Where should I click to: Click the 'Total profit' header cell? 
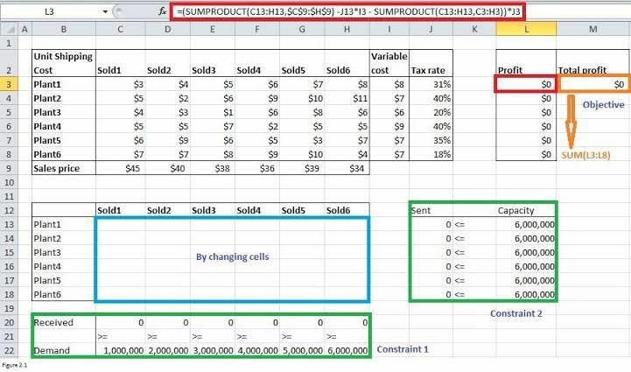pos(593,63)
